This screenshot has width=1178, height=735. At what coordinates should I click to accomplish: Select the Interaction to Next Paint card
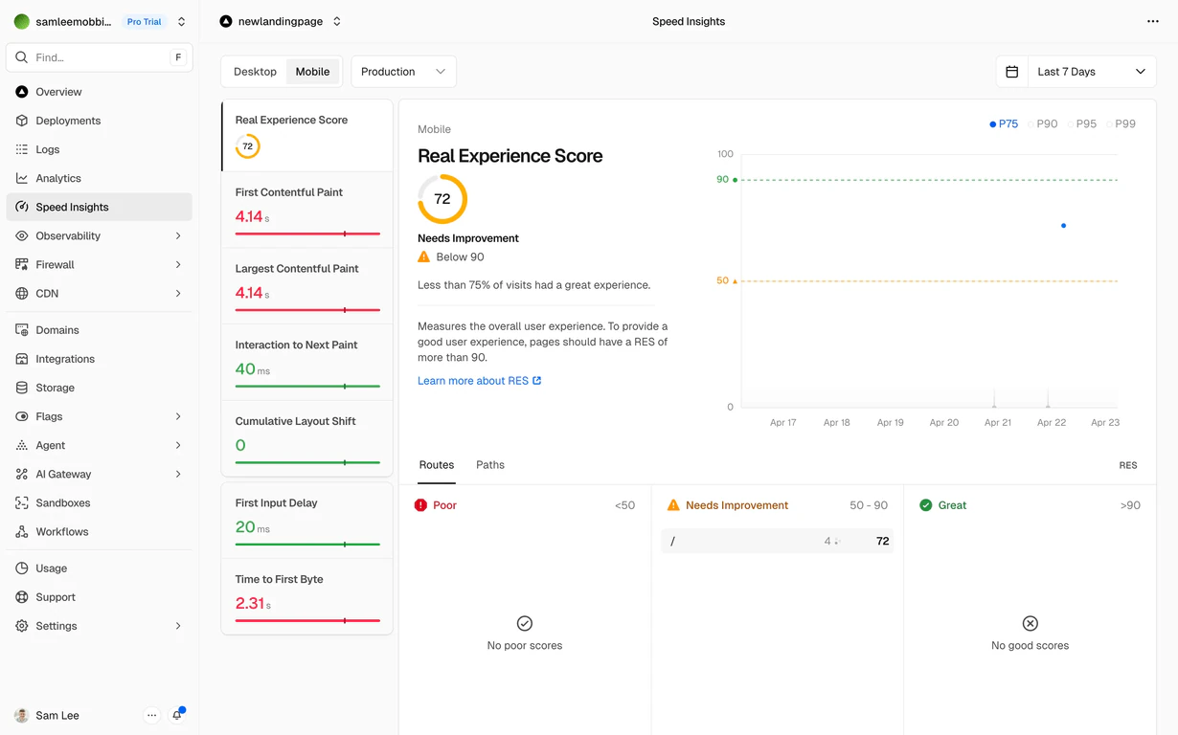(x=307, y=363)
